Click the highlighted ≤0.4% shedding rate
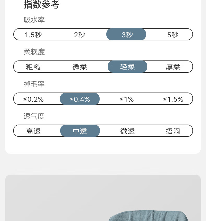This screenshot has height=221, width=206. [x=80, y=99]
